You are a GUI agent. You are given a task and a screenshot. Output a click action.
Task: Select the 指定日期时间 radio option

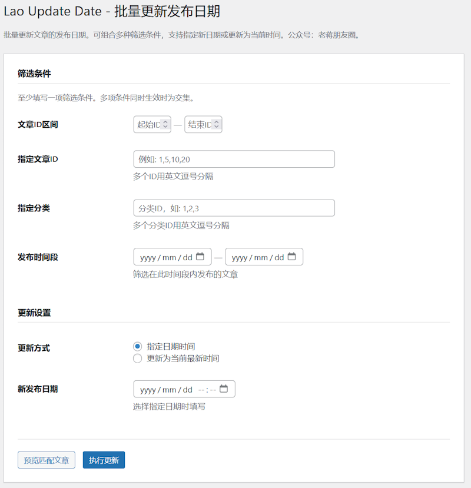click(x=137, y=347)
